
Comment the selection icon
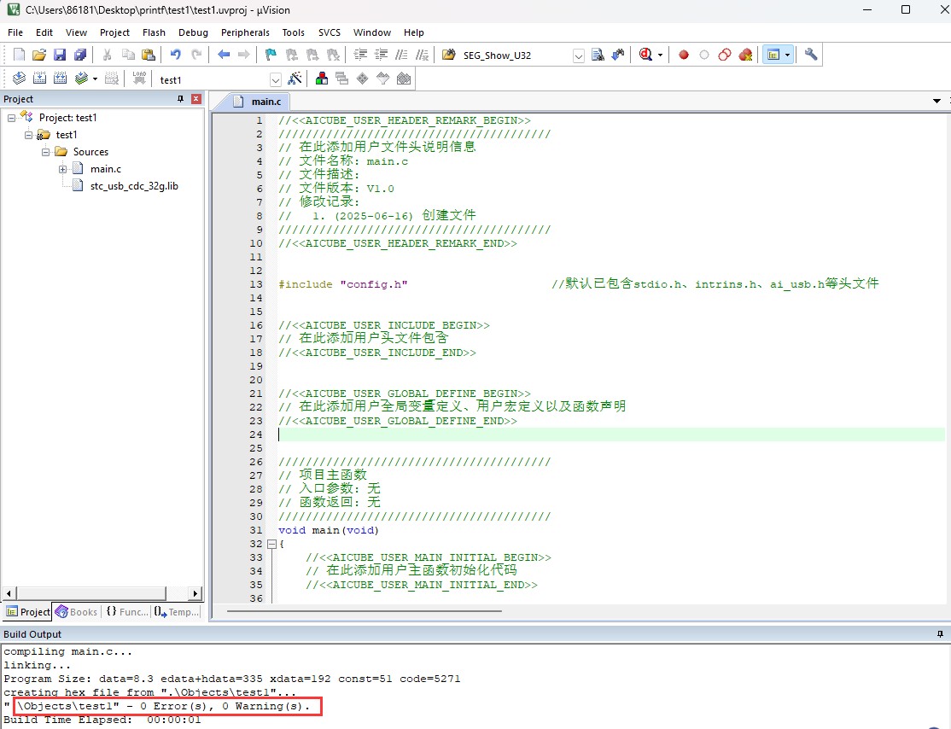point(401,55)
